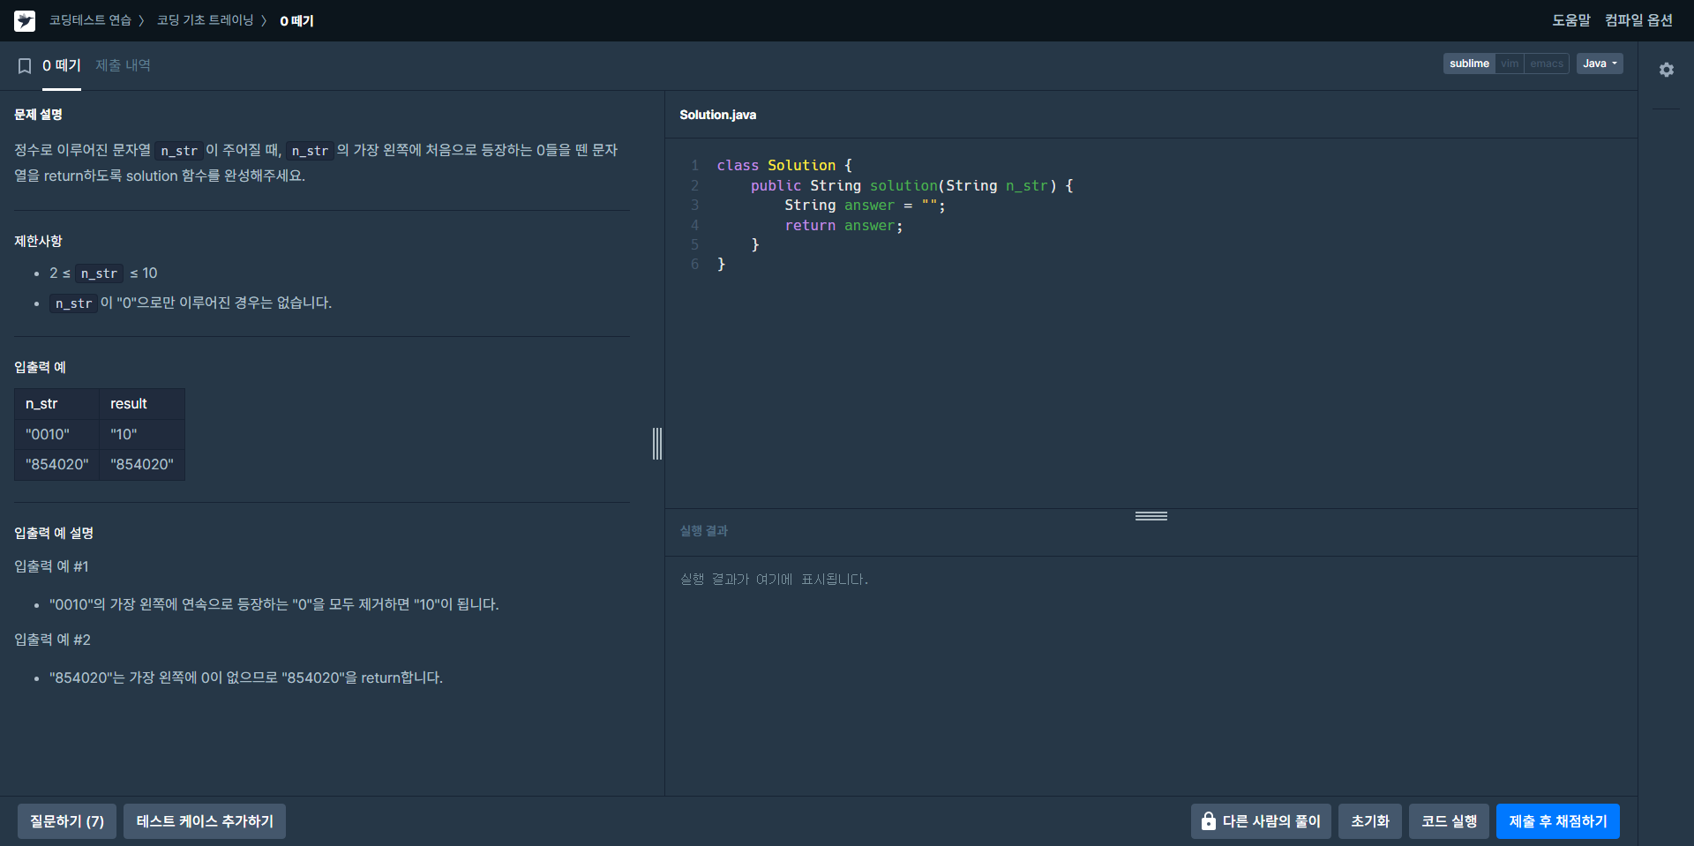The image size is (1694, 846).
Task: Open 코딩 기초 트레이닝 breadcrumb link
Action: click(x=205, y=20)
